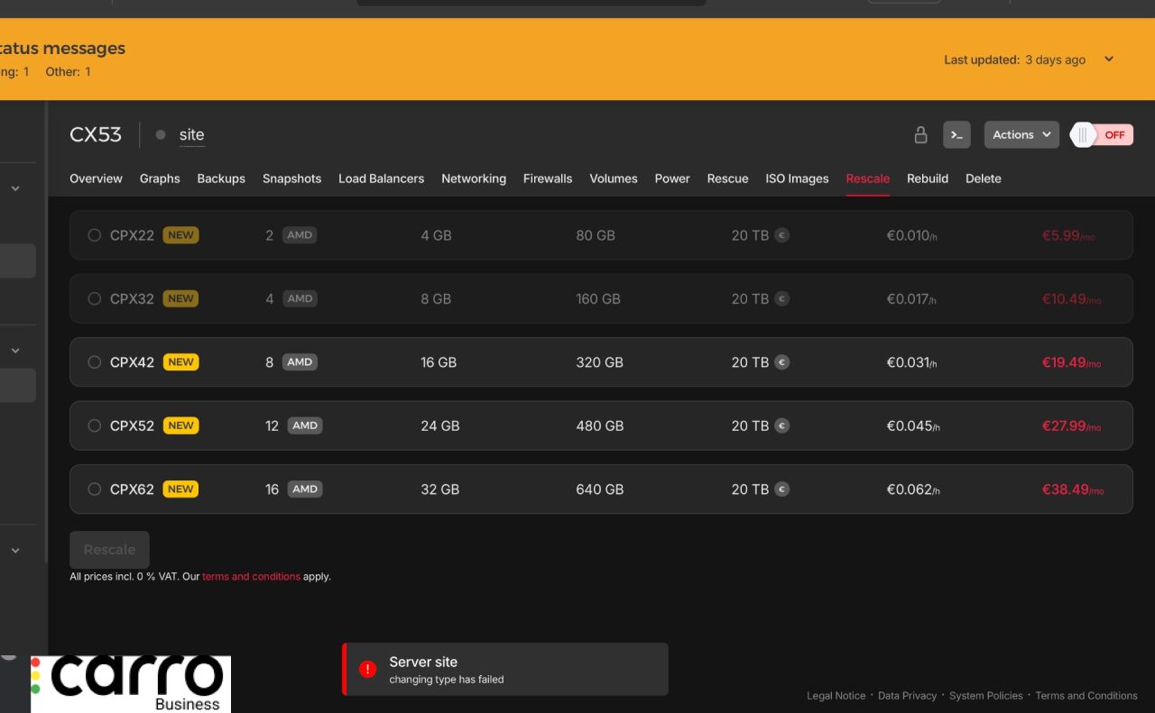Expand the top sidebar section chevron
This screenshot has width=1155, height=713.
15,188
